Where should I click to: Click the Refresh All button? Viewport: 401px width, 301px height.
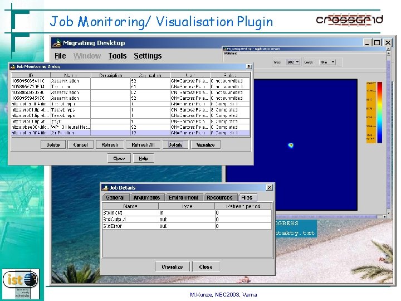pos(143,145)
